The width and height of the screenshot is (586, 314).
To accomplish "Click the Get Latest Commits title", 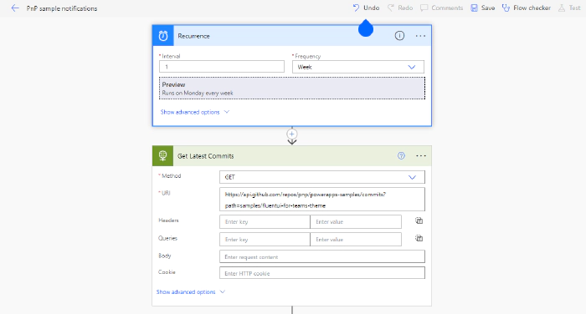I will click(206, 156).
